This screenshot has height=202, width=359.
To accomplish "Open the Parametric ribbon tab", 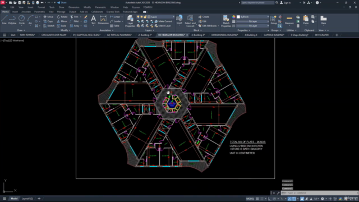I will 40,12.
